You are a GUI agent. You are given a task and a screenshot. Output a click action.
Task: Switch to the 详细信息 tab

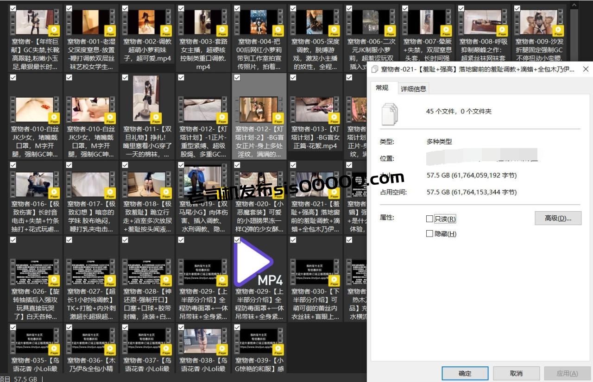[x=413, y=88]
